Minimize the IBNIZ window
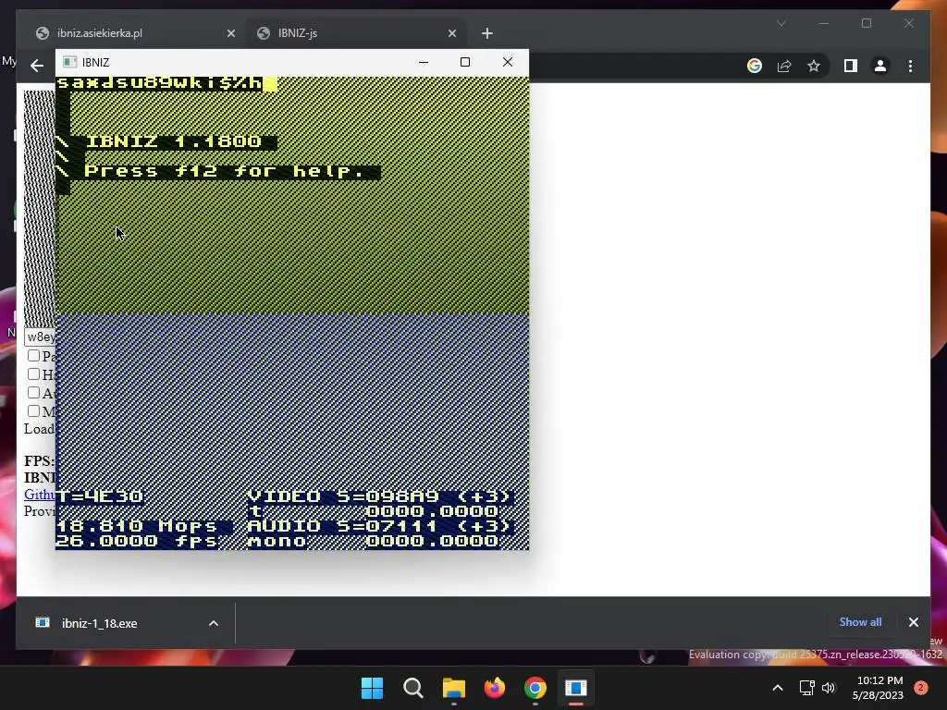This screenshot has height=710, width=947. (424, 62)
